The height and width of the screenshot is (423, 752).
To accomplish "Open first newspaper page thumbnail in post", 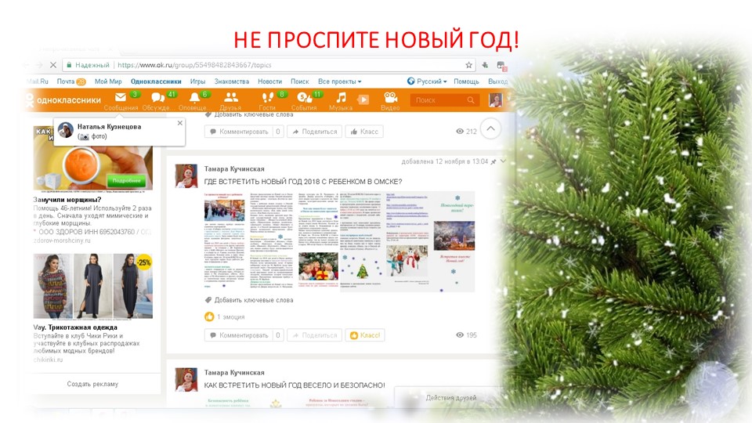I will tap(225, 240).
